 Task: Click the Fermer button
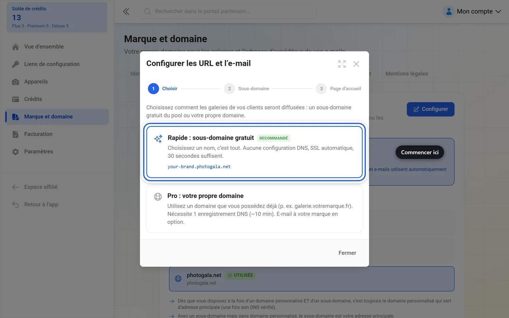click(x=347, y=253)
